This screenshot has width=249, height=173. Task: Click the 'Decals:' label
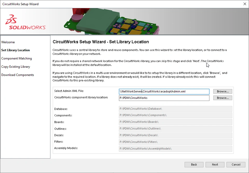pos(59,135)
